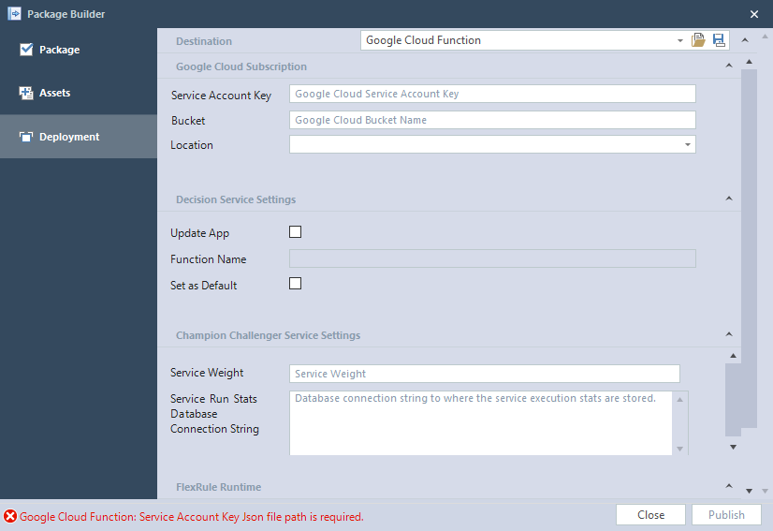Screen dimensions: 773x531
Task: Click the Assets sidebar icon
Action: (26, 93)
